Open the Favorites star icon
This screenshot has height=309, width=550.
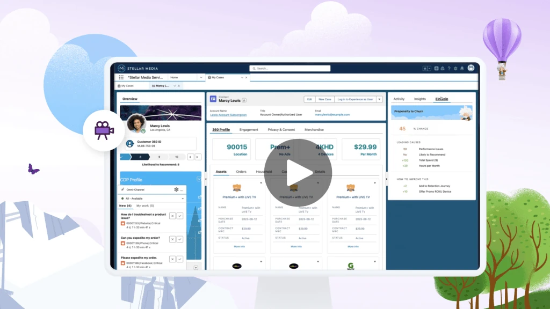click(x=425, y=69)
